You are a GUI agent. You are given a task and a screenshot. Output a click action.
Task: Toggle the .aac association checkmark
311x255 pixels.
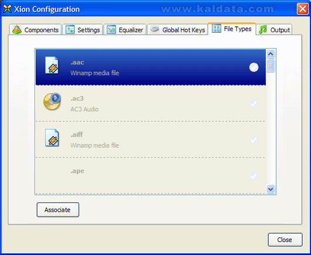click(x=254, y=67)
